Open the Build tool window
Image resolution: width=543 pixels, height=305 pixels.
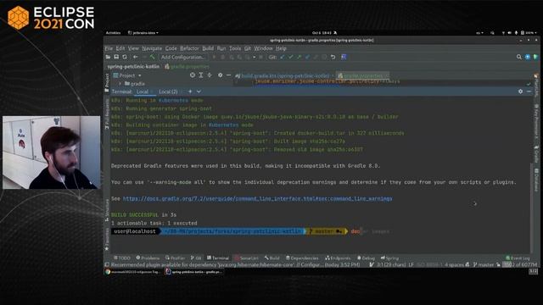click(272, 258)
